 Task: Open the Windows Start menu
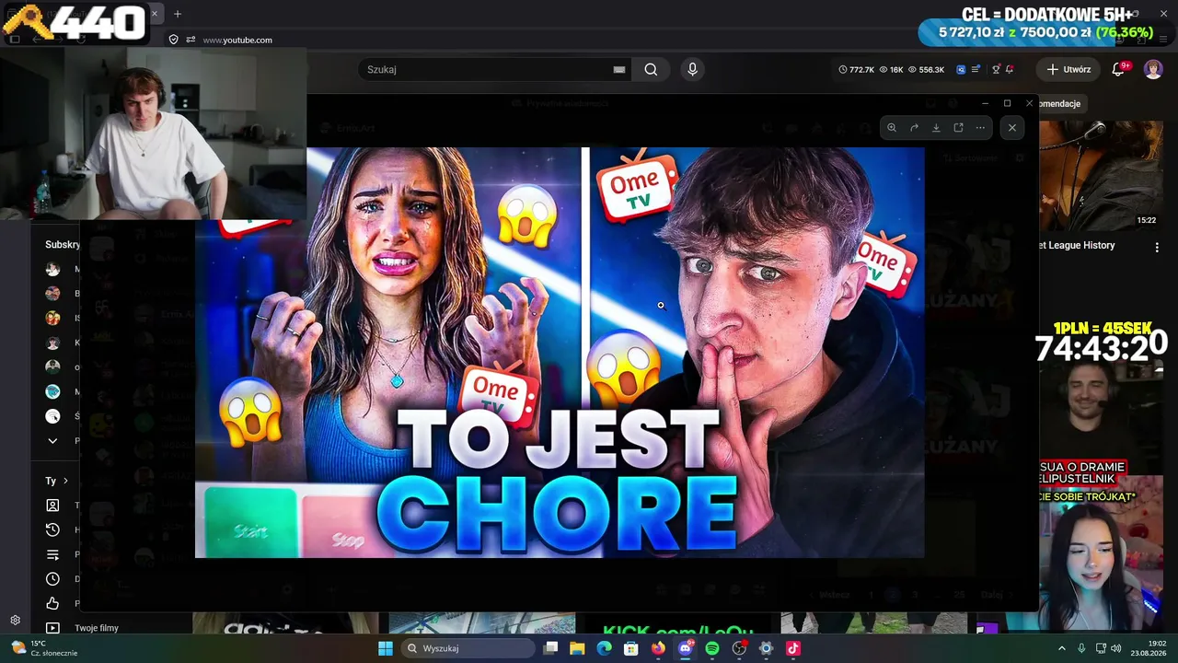point(386,648)
